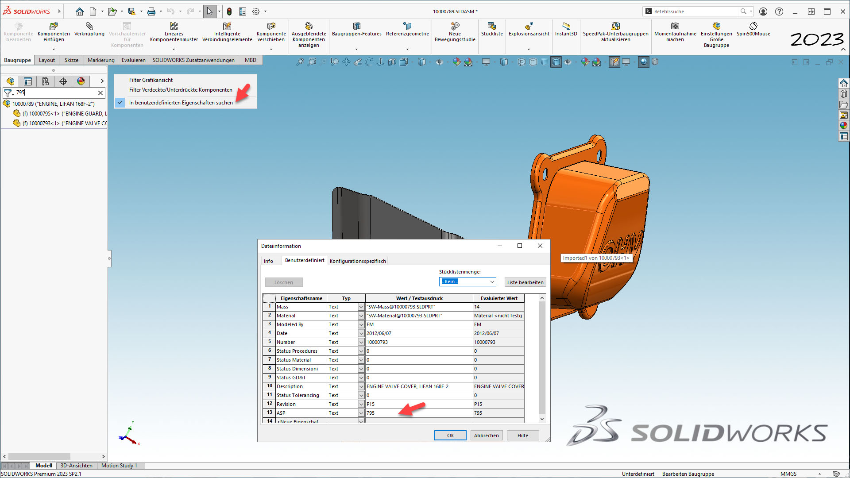Confirm the dialog with OK
850x478 pixels.
click(450, 435)
